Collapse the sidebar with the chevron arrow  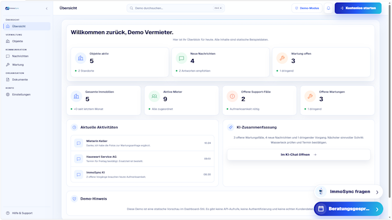(47, 8)
